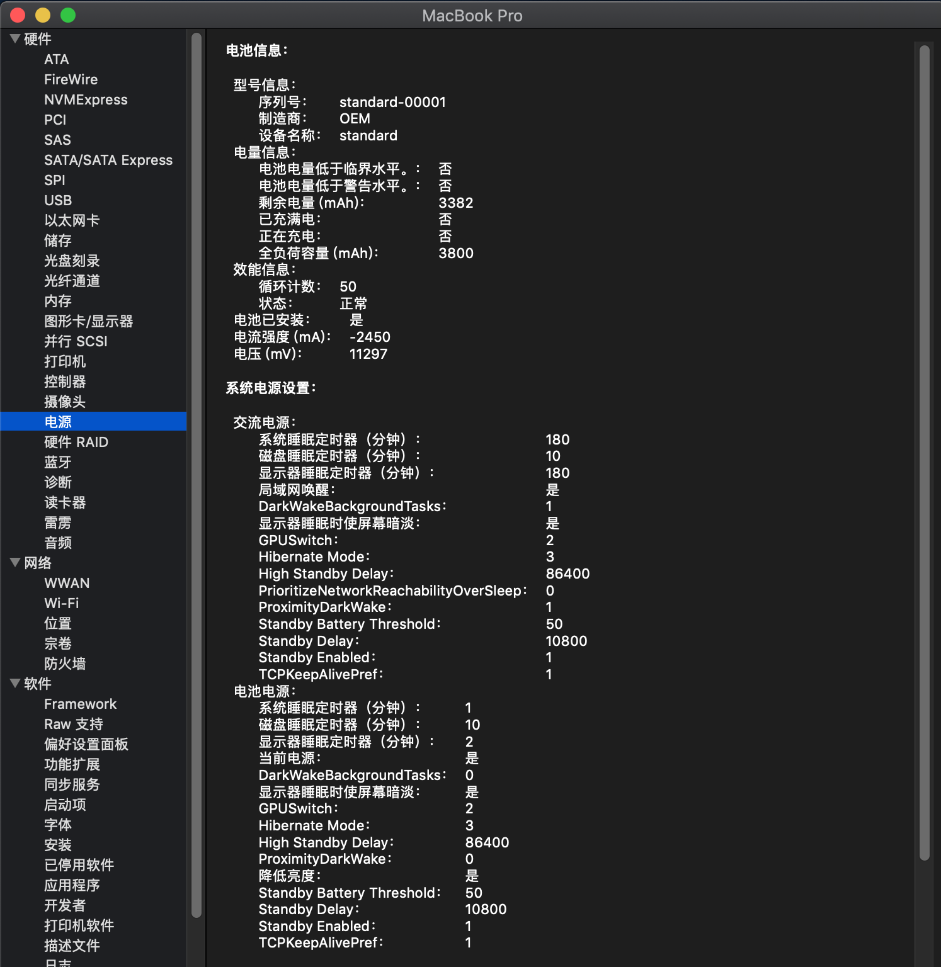This screenshot has width=941, height=967.
Task: Click remaining charge value 3382
Action: click(x=456, y=203)
